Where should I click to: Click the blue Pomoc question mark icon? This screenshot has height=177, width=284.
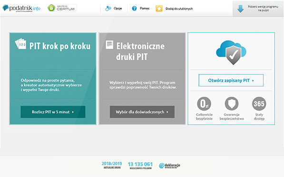click(134, 9)
